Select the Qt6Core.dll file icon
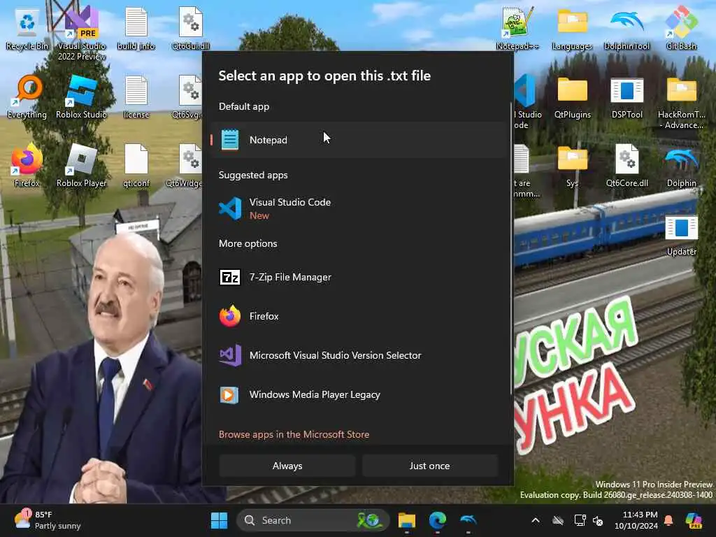The width and height of the screenshot is (716, 537). coord(627,165)
